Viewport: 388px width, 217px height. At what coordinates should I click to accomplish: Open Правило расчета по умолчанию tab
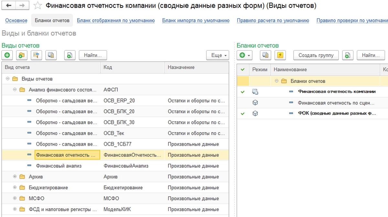tap(273, 21)
